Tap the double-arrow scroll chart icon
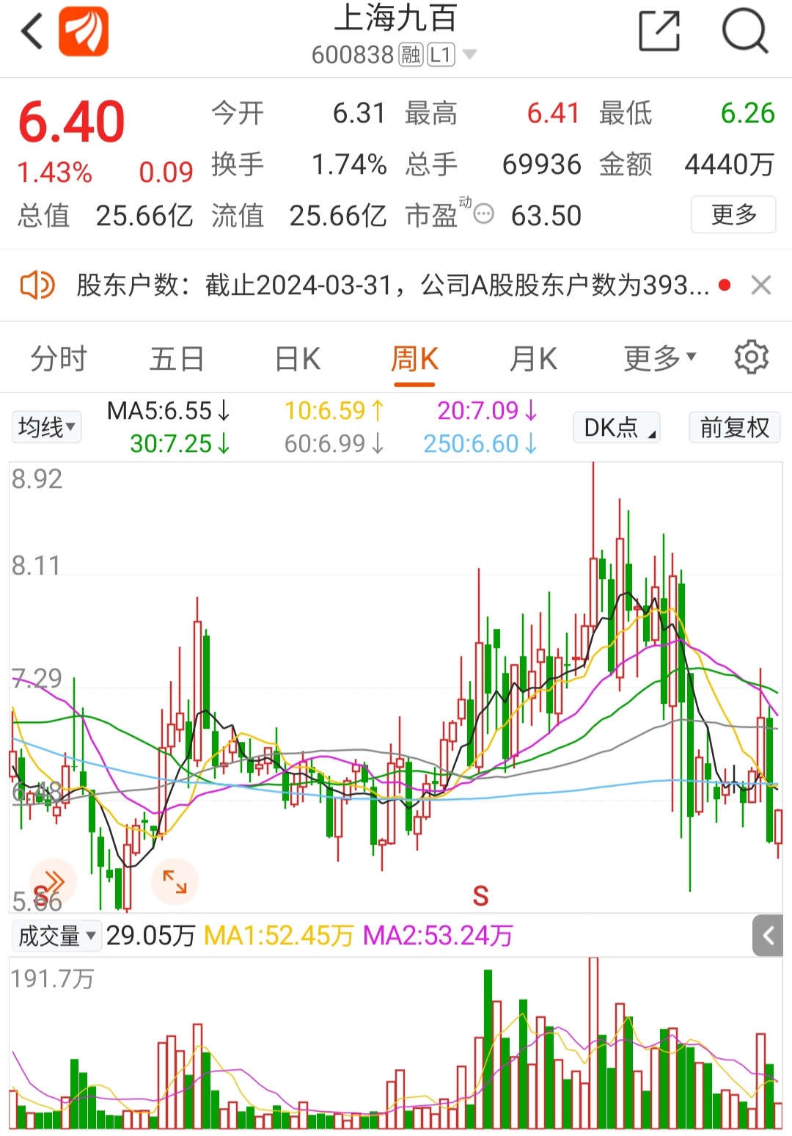The width and height of the screenshot is (792, 1136). (53, 881)
